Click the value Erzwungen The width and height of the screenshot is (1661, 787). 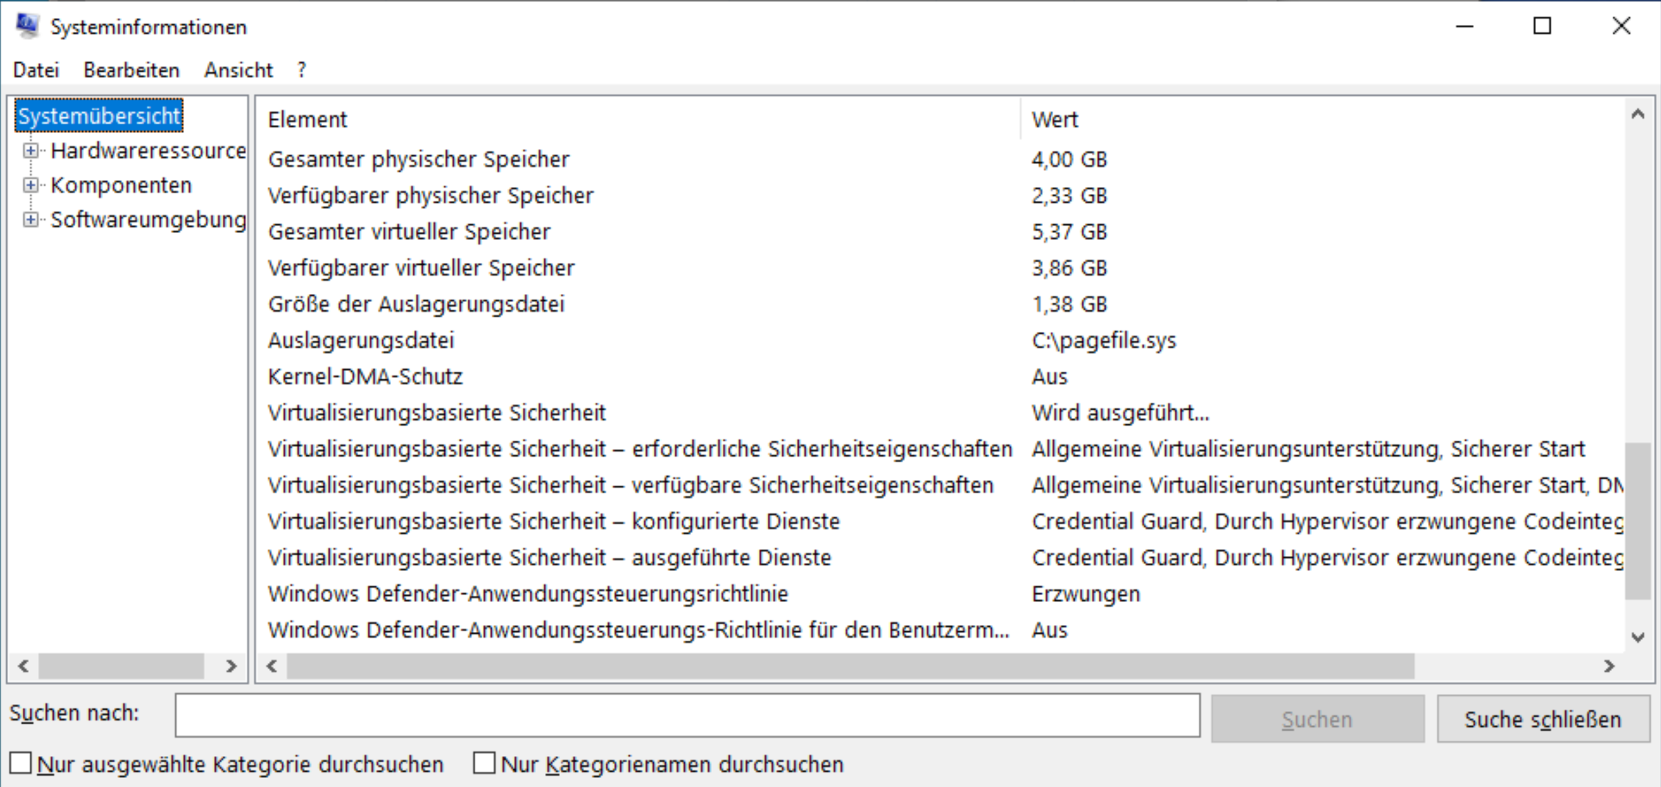(1086, 595)
